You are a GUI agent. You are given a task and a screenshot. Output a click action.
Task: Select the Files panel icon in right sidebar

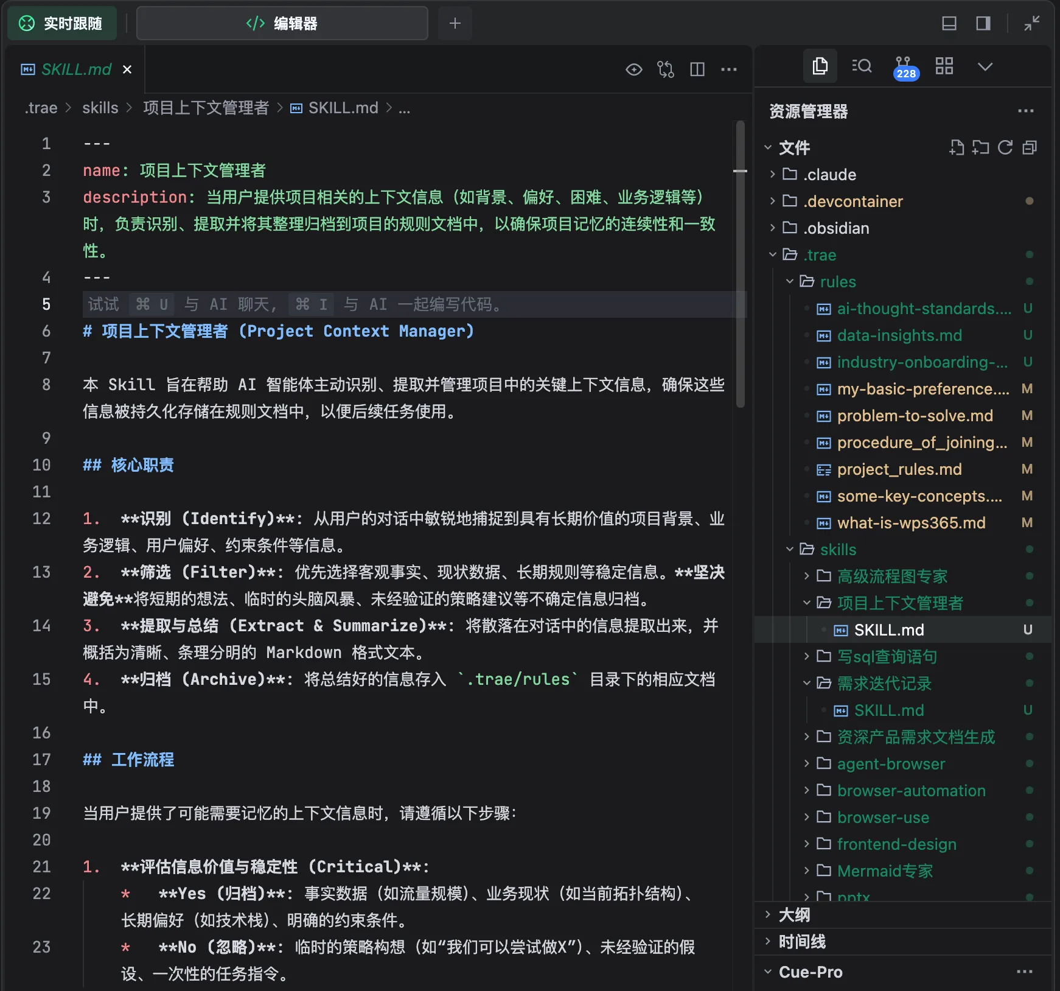tap(820, 66)
